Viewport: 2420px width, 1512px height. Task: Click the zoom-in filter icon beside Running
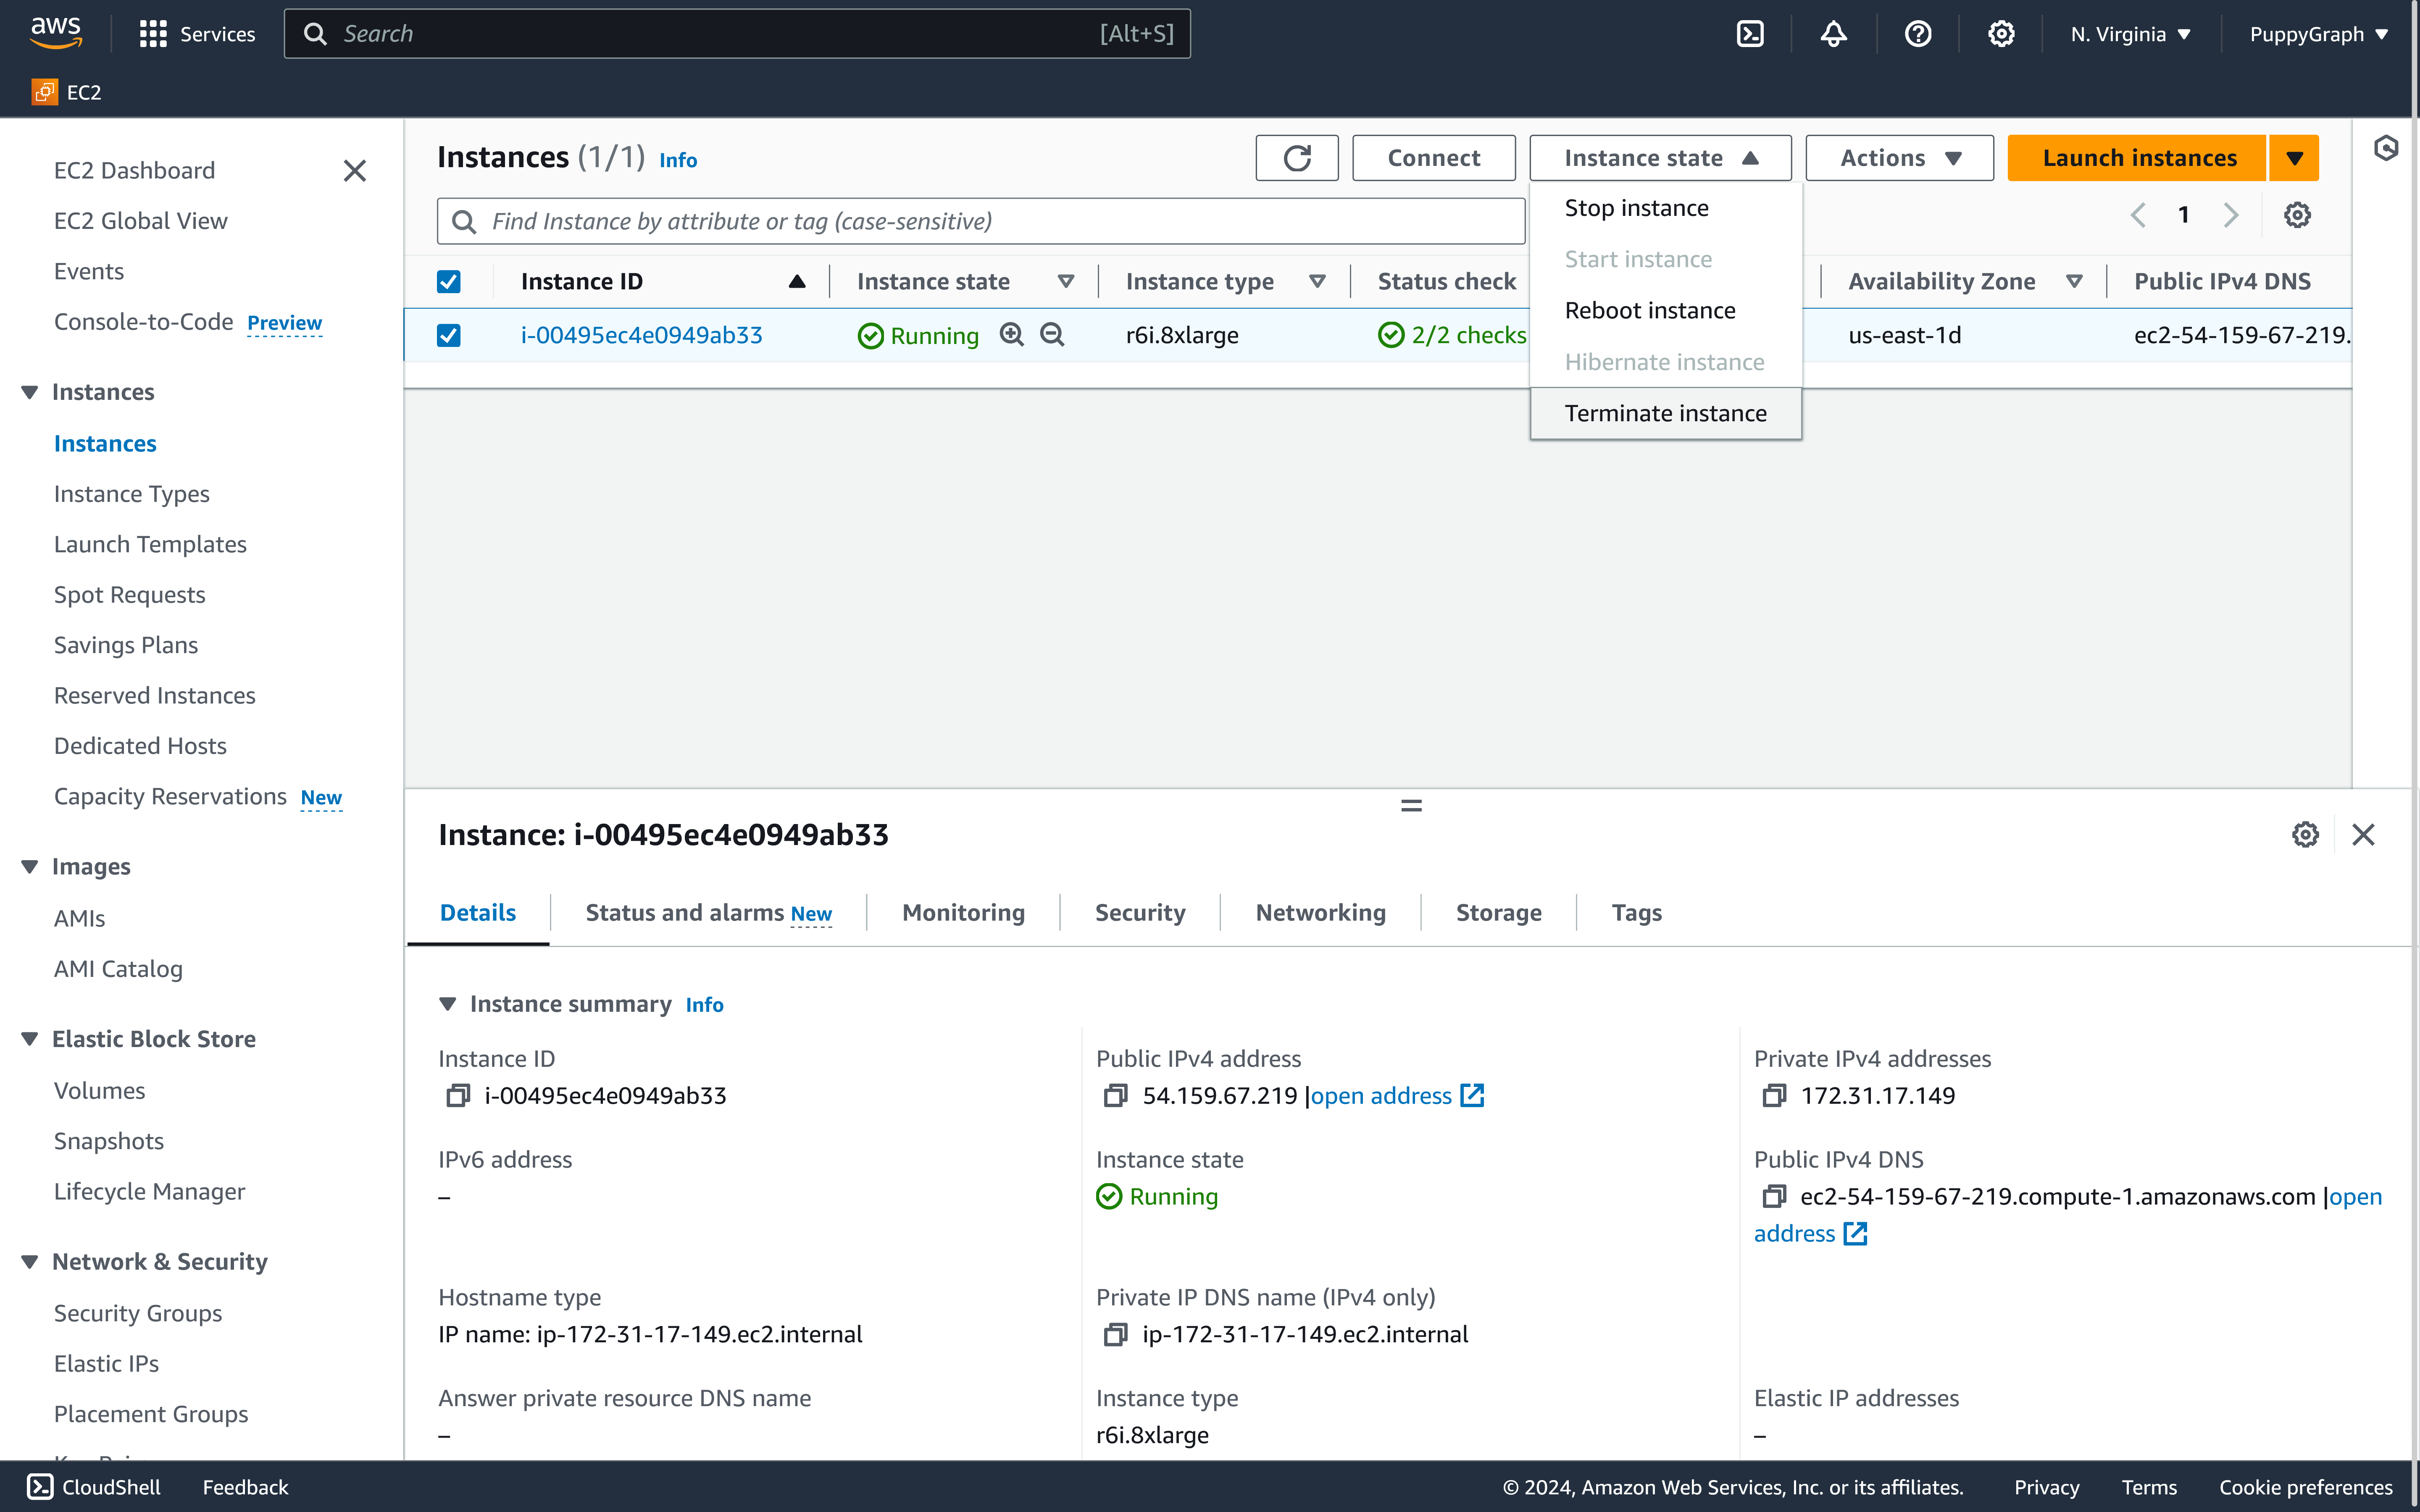[1012, 335]
